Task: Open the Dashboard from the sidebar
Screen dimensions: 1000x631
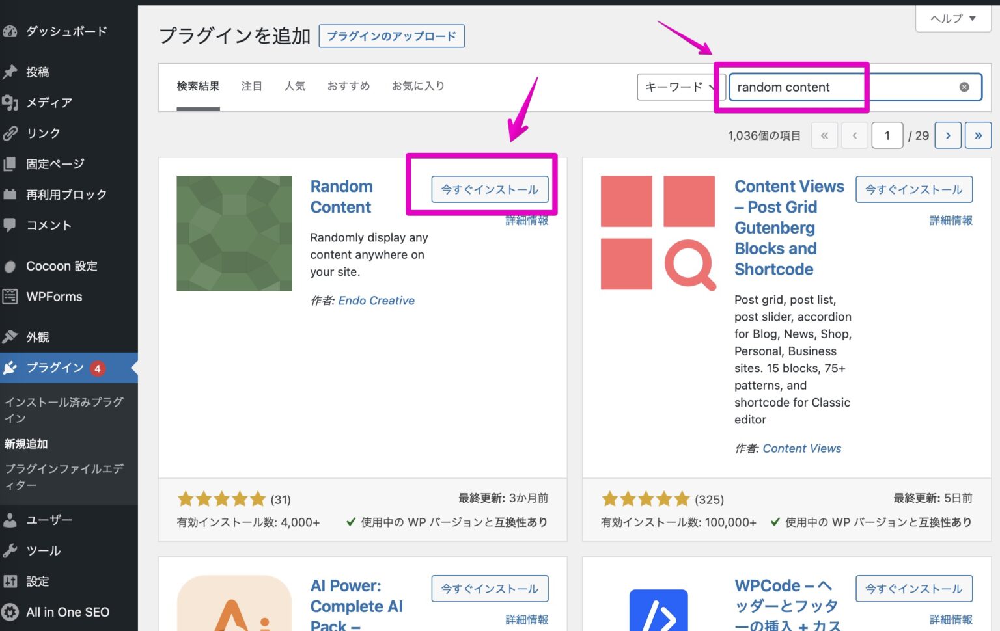Action: click(x=59, y=31)
